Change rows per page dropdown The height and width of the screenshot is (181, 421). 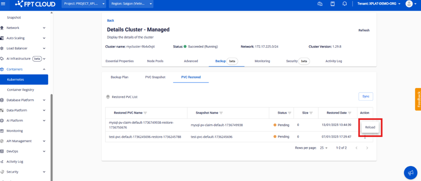coord(323,148)
